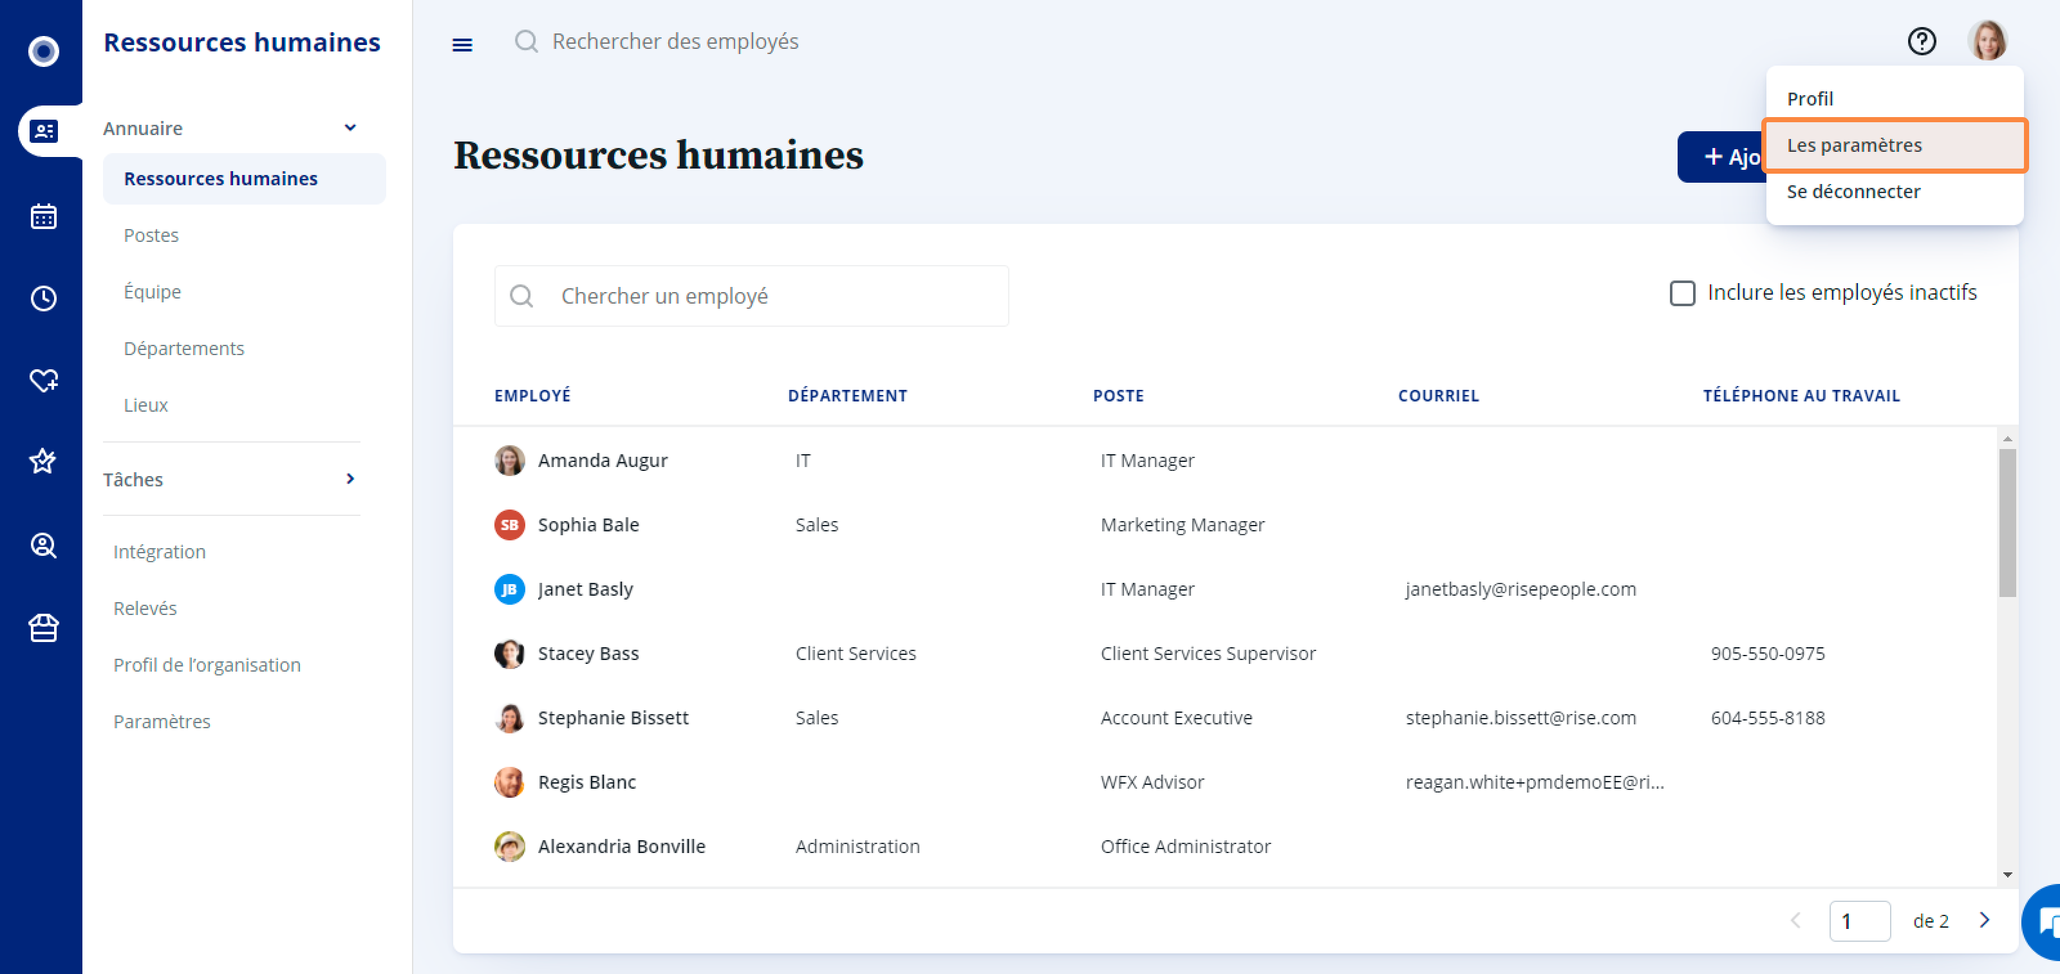Focus Chercher un employé input
This screenshot has height=974, width=2060.
pos(751,296)
